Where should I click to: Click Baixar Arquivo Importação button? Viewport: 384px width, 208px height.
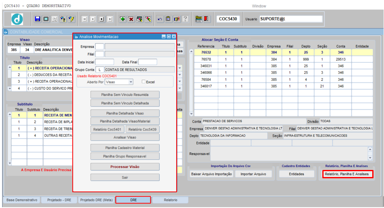(212, 174)
